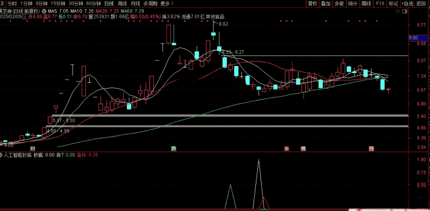Click the 返回 back button
The width and height of the screenshot is (430, 211).
pyautogui.click(x=420, y=4)
